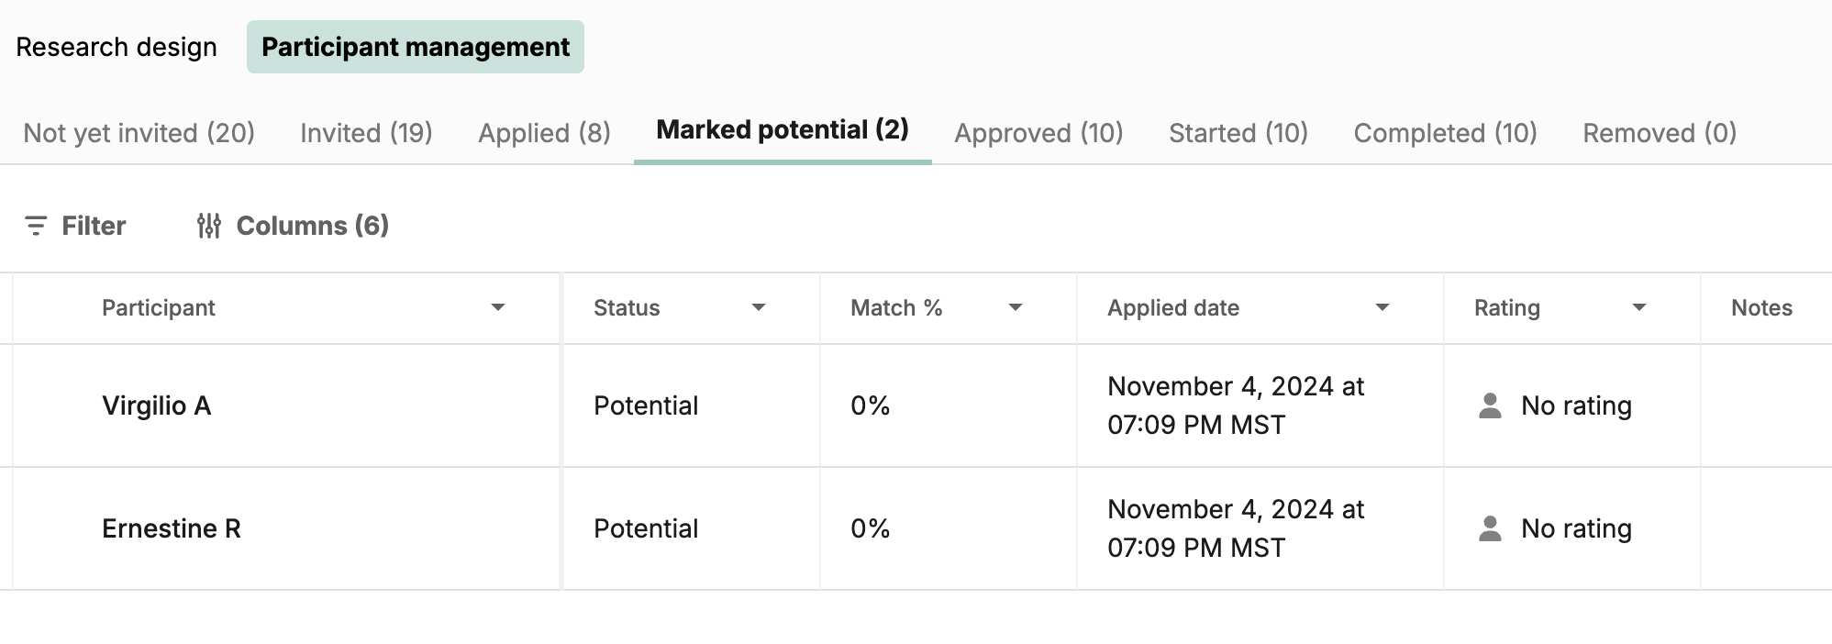1832x644 pixels.
Task: Show the Completed (10) tab
Action: pos(1445,133)
